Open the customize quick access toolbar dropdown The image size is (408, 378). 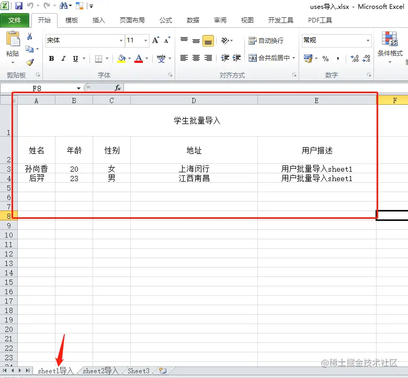(x=92, y=6)
